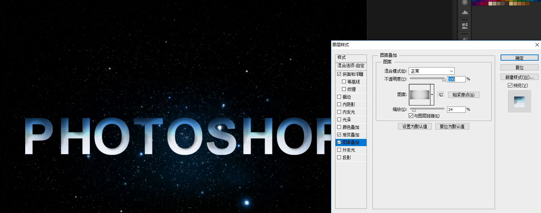Click the 复位为默认值 button
Viewport: 541px width, 213px height.
452,126
